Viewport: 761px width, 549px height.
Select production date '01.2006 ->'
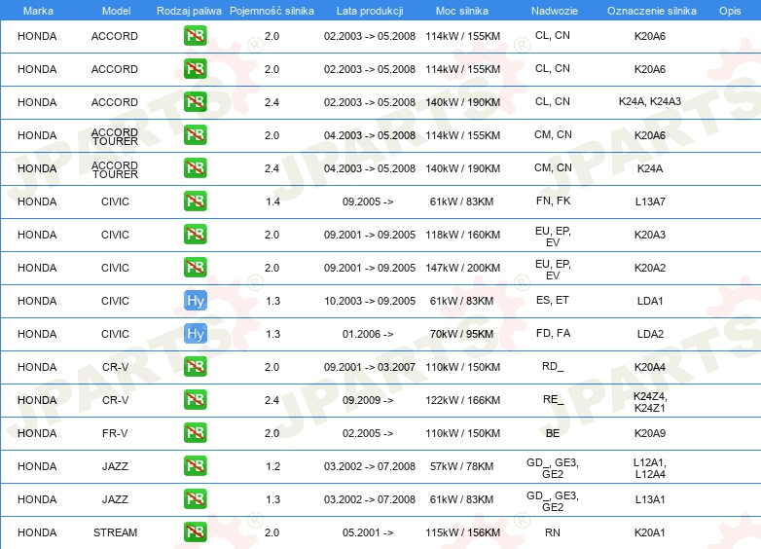point(368,334)
